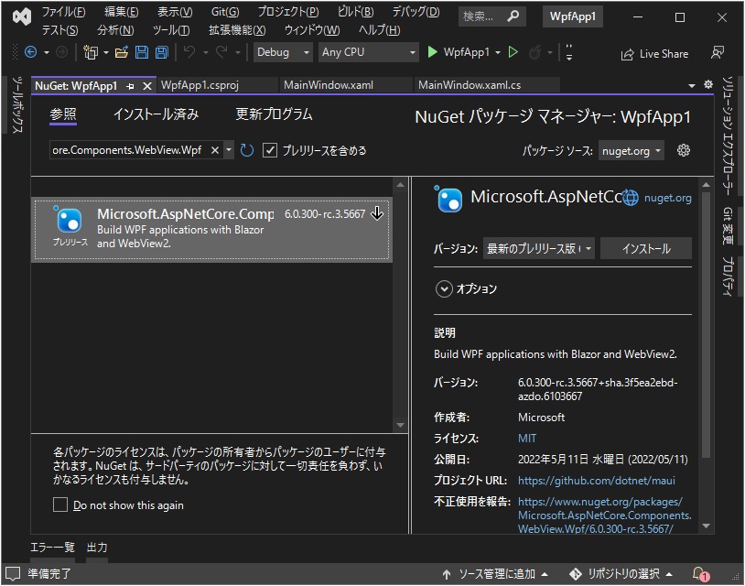This screenshot has height=586, width=745.
Task: Click download arrow on the package row
Action: 377,213
